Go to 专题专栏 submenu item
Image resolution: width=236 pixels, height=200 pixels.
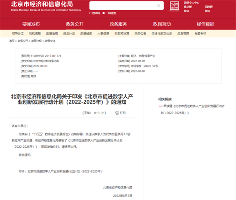[200, 34]
